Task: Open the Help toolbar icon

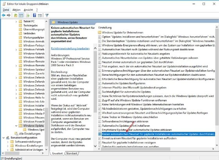Action: 34,15
